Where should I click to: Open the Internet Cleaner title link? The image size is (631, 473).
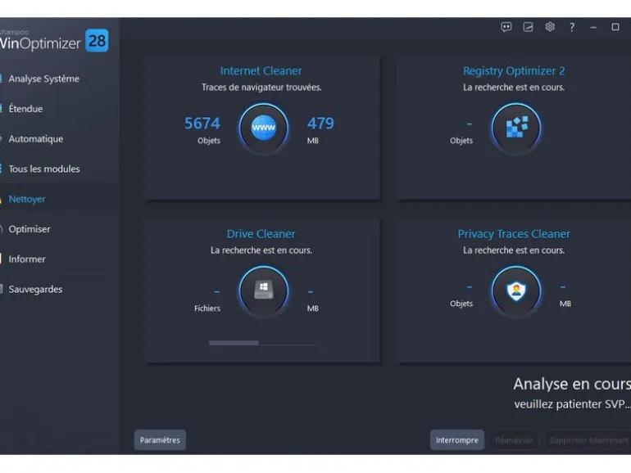click(261, 70)
